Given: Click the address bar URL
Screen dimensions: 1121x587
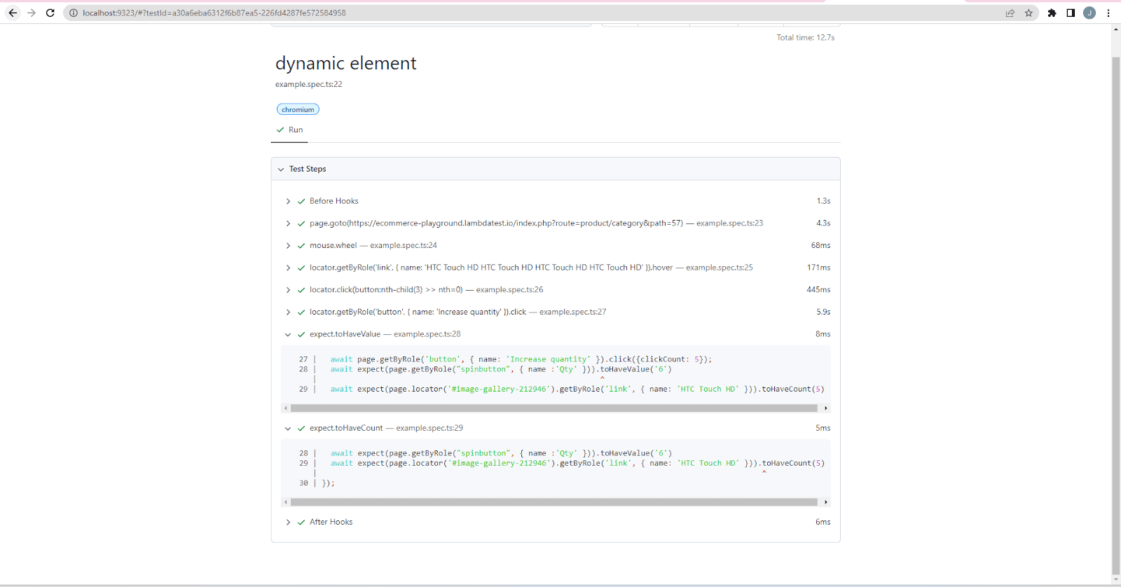Looking at the screenshot, I should coord(214,13).
